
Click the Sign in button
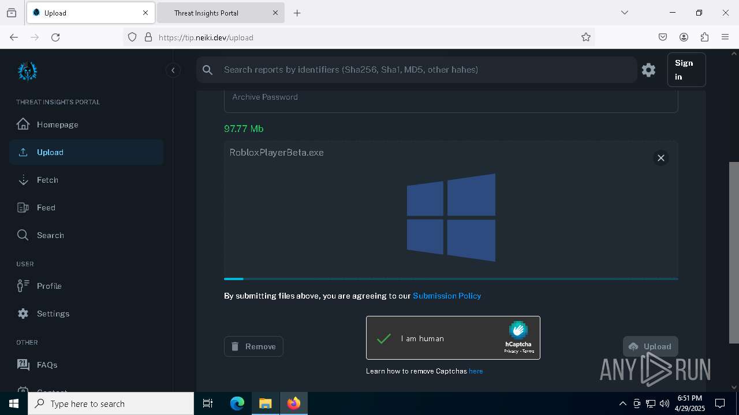click(686, 70)
